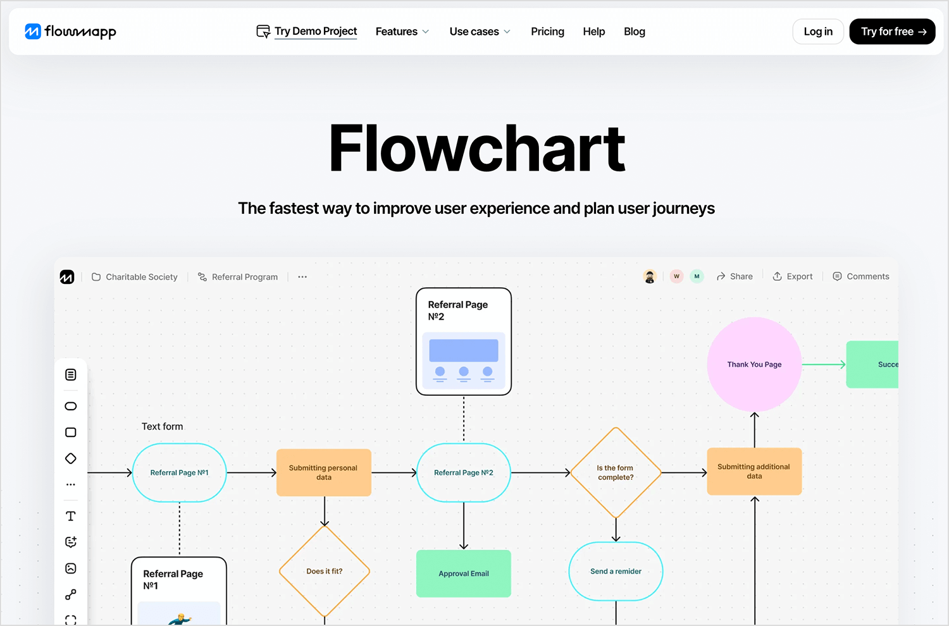
Task: Select the Referral Page №2 wireframe card
Action: pos(464,341)
